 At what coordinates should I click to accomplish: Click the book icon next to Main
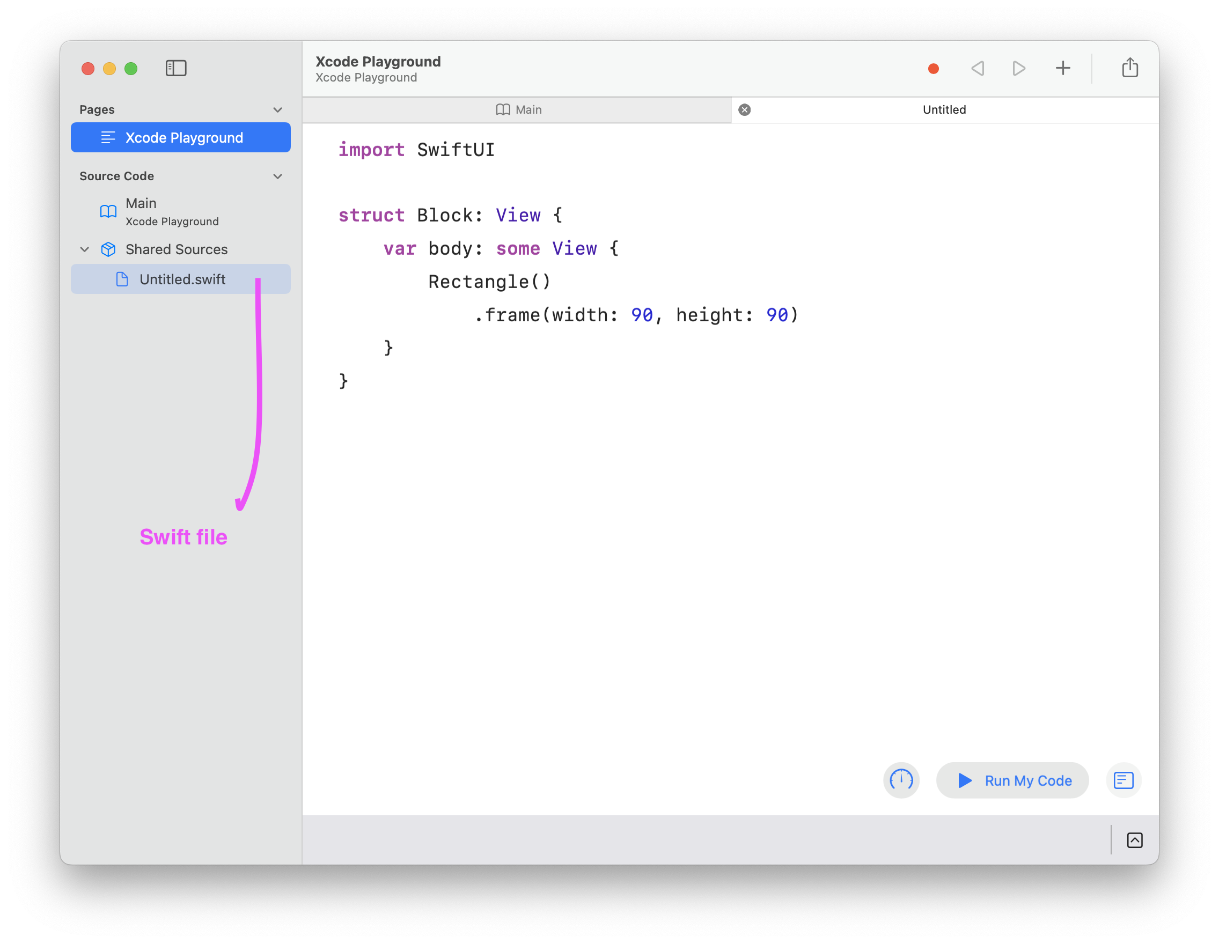click(x=108, y=211)
